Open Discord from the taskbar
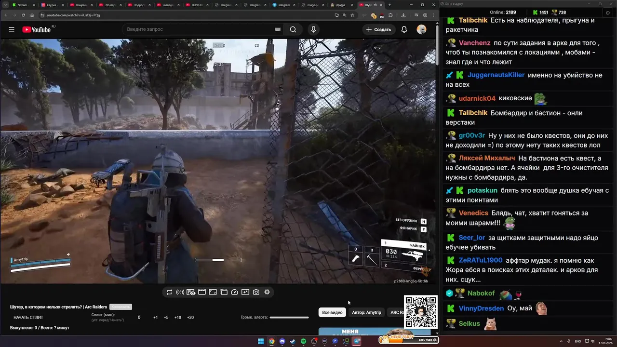Screen dimensions: 617x347 pos(282,341)
